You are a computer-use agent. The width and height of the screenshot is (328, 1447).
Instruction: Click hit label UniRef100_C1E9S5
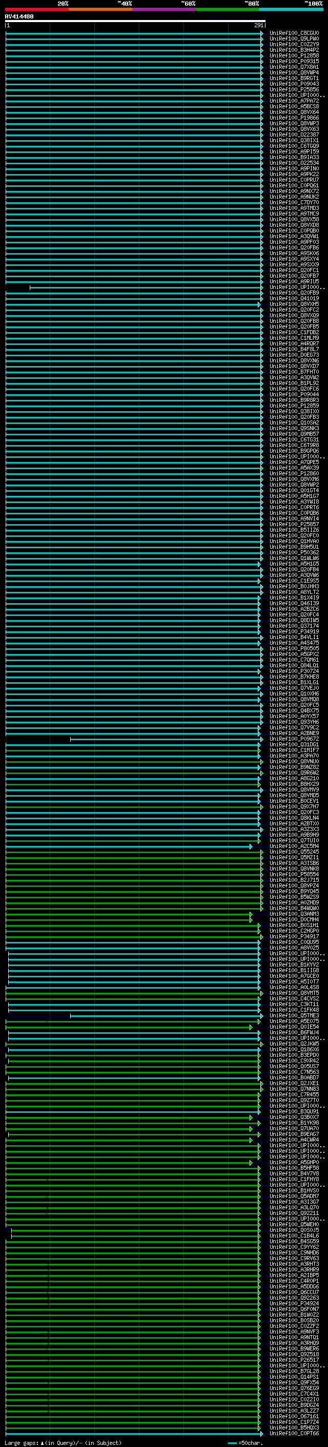[x=294, y=581]
